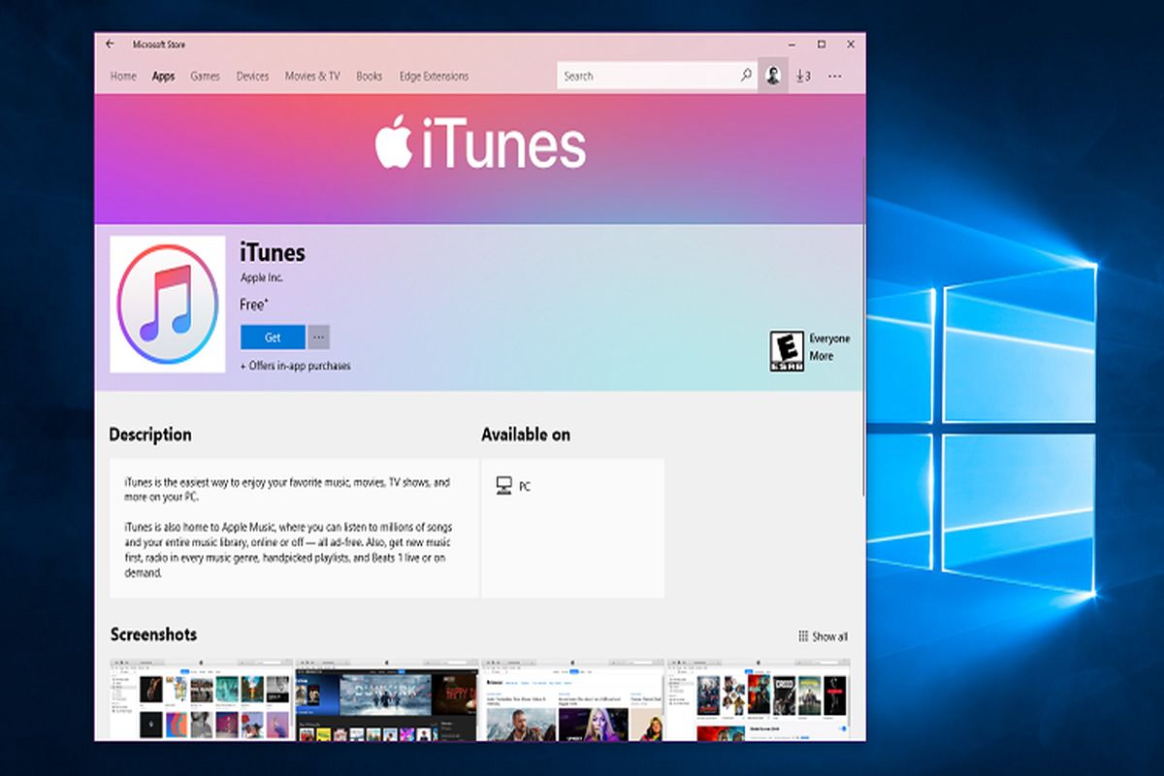Click the back arrow in Microsoft Store

point(110,44)
